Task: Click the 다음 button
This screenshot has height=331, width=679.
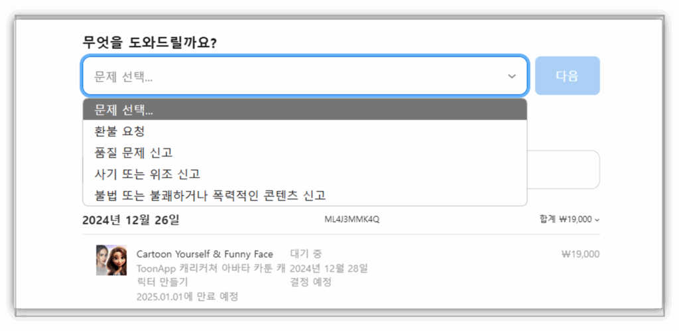Action: coord(568,76)
